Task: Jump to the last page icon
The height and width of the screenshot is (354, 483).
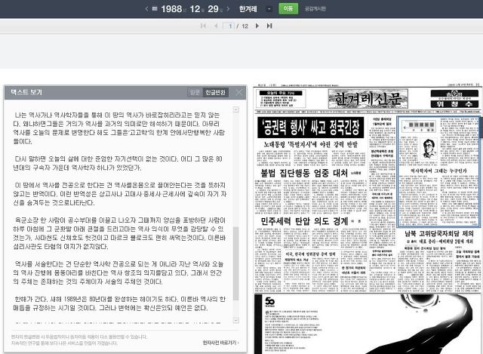Action: point(269,26)
